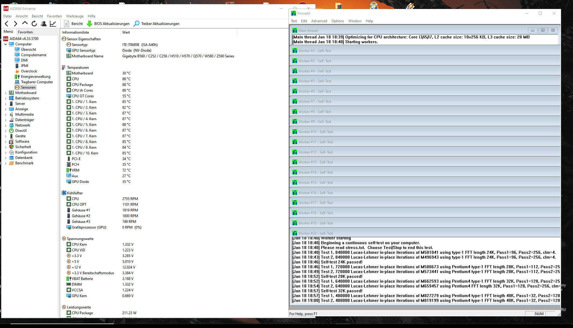Select the Übersicht tree item

(26, 50)
